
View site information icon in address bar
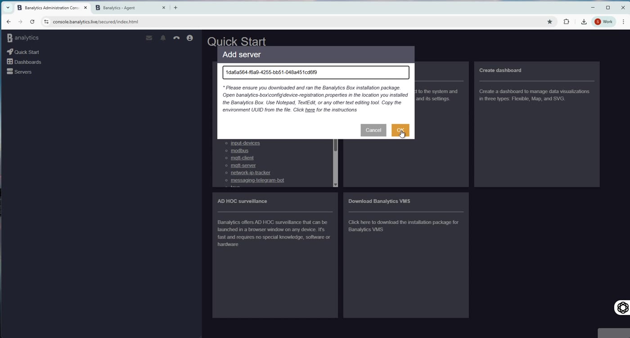46,22
